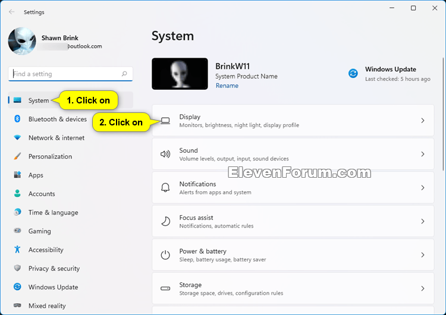This screenshot has height=315, width=446.
Task: Close the Settings window
Action: pos(435,8)
